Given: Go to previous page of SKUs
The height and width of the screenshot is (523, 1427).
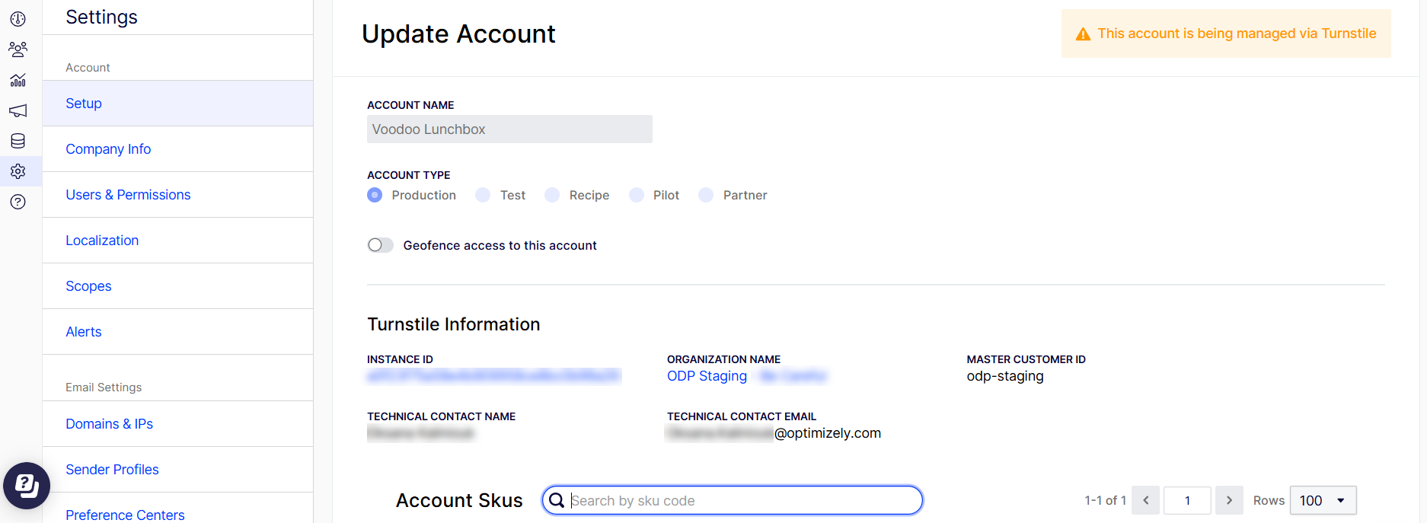Looking at the screenshot, I should (1146, 500).
